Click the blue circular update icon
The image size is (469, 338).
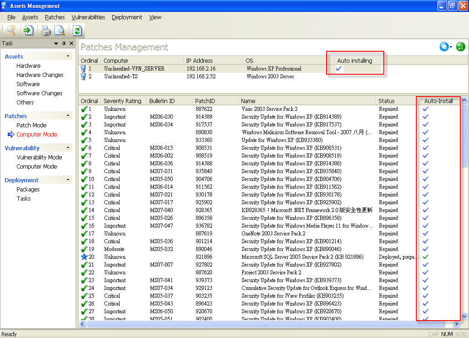coord(444,47)
